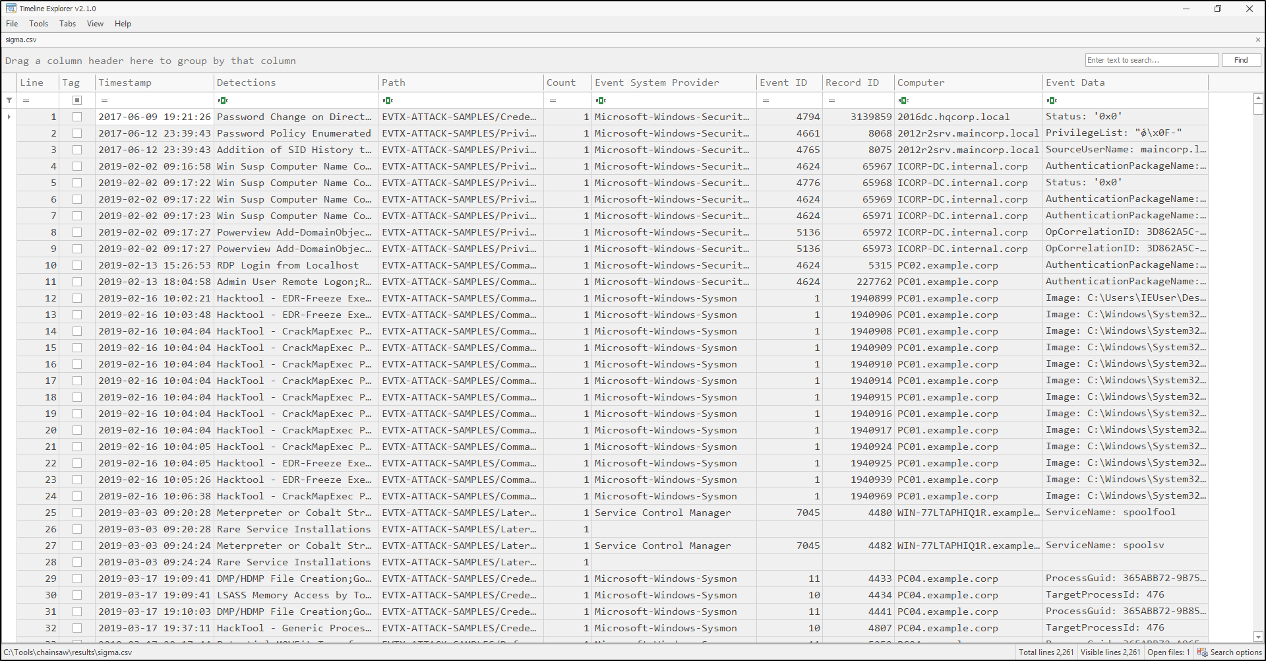Viewport: 1266px width, 661px height.
Task: Open the Tabs menu
Action: pyautogui.click(x=67, y=24)
